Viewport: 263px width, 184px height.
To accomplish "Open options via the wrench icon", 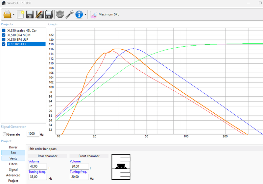I will coord(69,14).
